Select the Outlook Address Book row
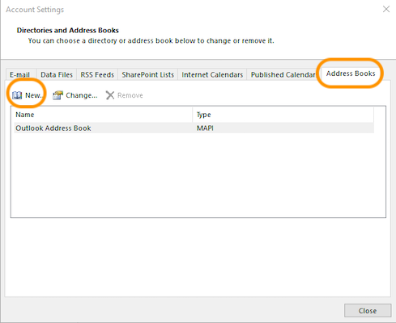396x323 pixels. click(x=194, y=128)
